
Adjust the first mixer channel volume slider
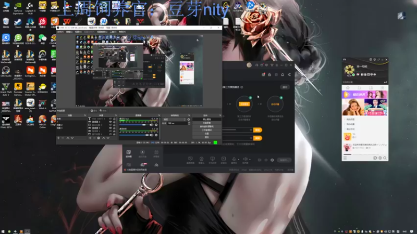click(134, 125)
